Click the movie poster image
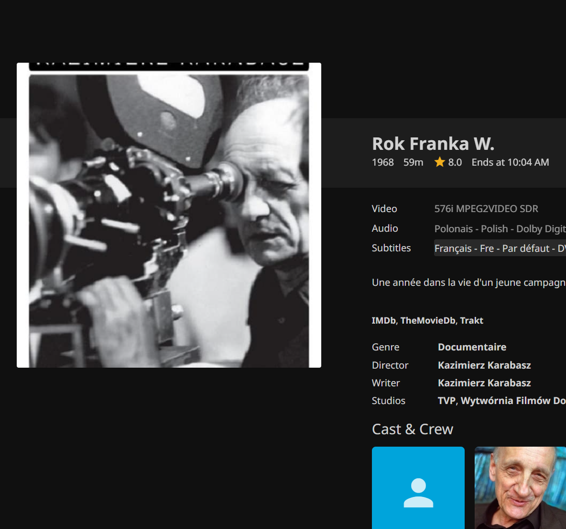566x529 pixels. tap(169, 215)
